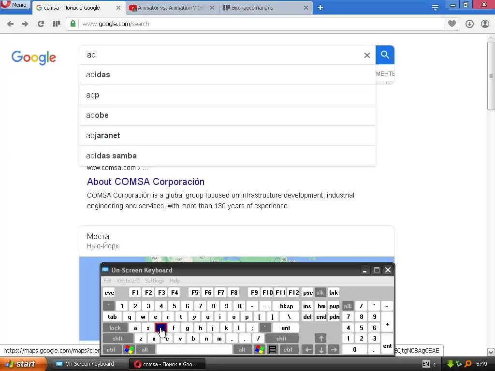Select the adp suggestion
Viewport: 495px width, 371px height.
click(227, 95)
